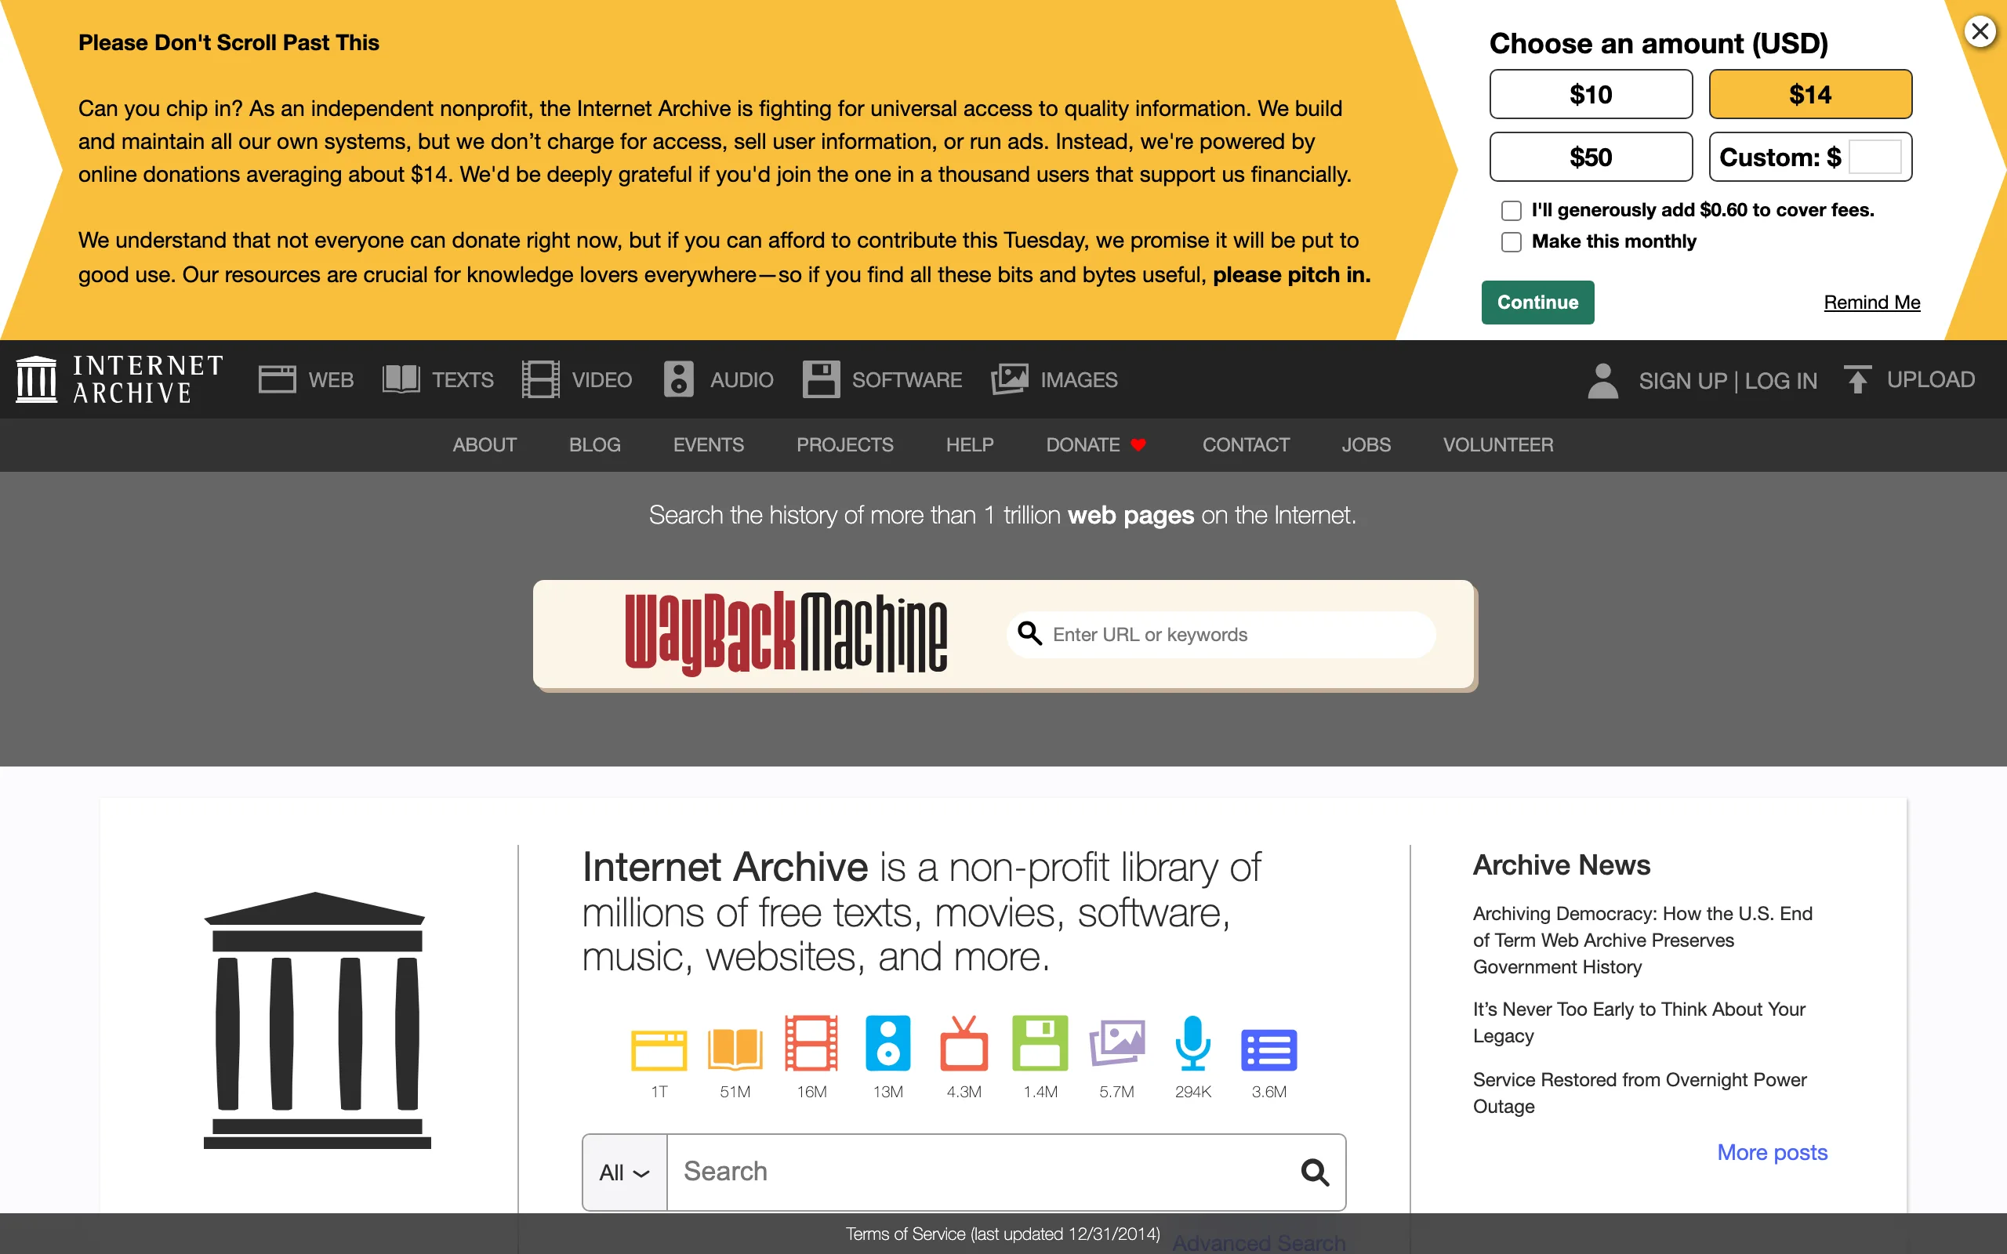The image size is (2007, 1254).
Task: Click the green Continue button
Action: coord(1537,302)
